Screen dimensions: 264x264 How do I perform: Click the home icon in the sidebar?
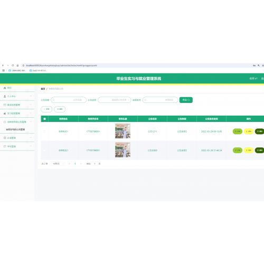pos(5,88)
